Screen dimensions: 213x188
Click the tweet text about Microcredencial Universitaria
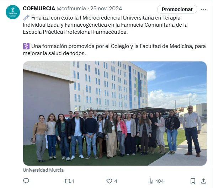105,25
